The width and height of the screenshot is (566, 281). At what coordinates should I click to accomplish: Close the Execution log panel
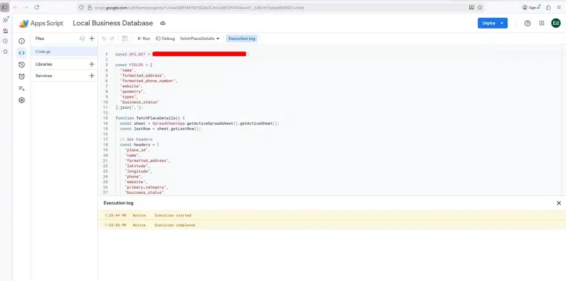[x=559, y=203]
